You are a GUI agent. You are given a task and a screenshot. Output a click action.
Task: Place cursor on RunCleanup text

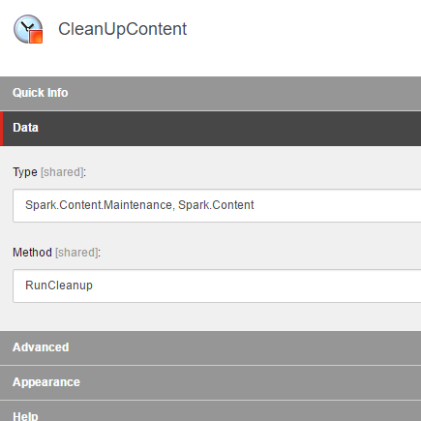pos(59,286)
